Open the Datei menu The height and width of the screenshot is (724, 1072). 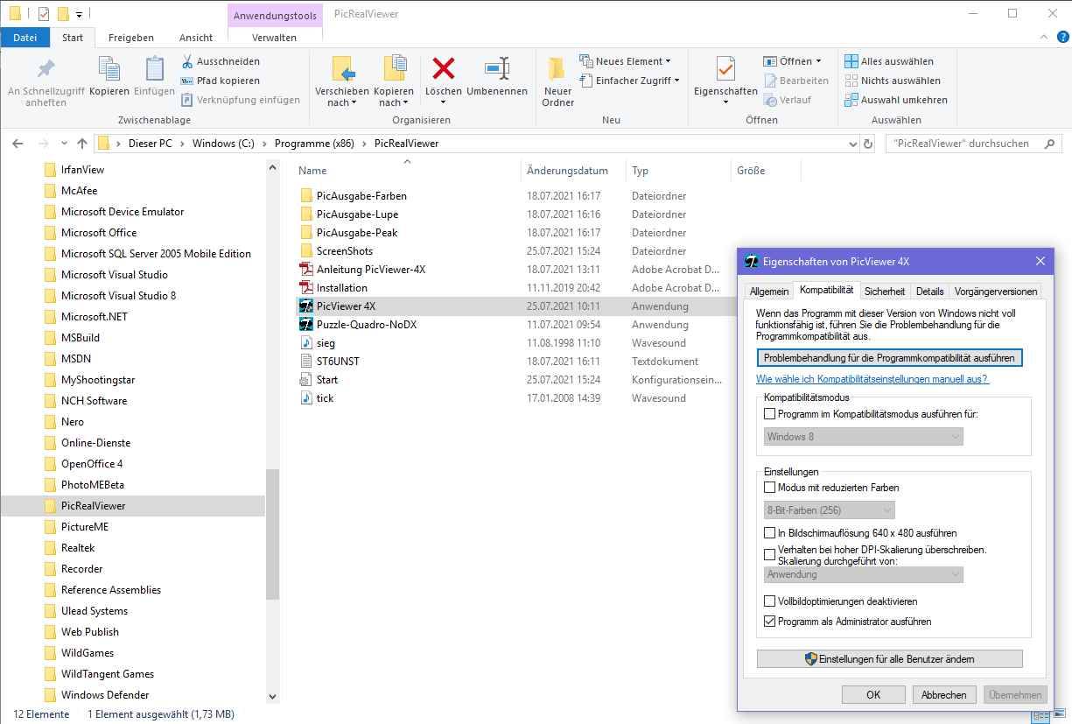[x=25, y=38]
